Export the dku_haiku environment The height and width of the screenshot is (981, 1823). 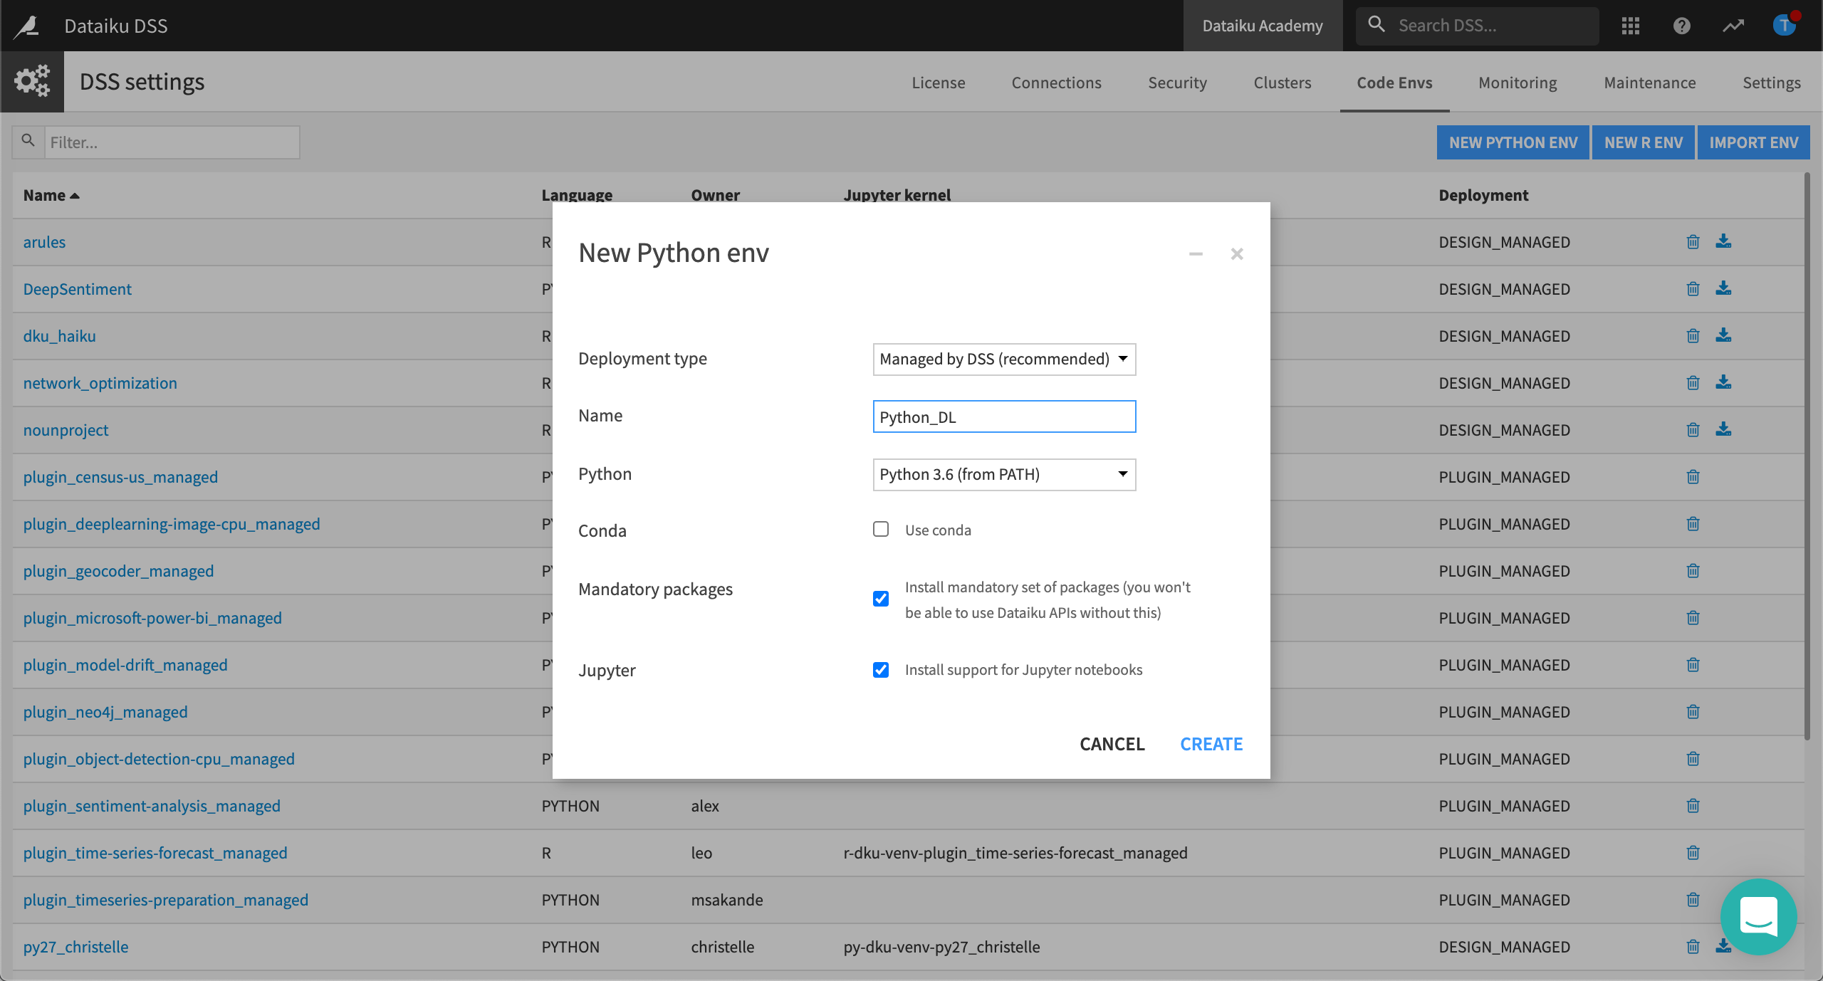[1723, 335]
